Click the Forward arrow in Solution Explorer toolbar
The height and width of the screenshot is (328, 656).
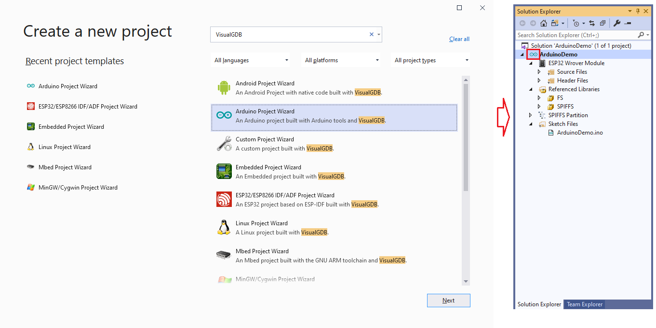pyautogui.click(x=533, y=23)
